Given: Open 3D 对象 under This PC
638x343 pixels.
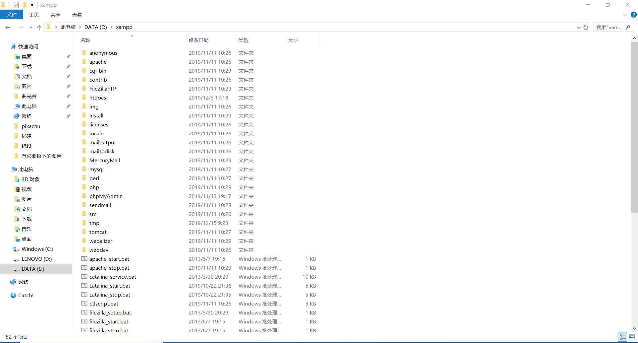Looking at the screenshot, I should coord(30,179).
